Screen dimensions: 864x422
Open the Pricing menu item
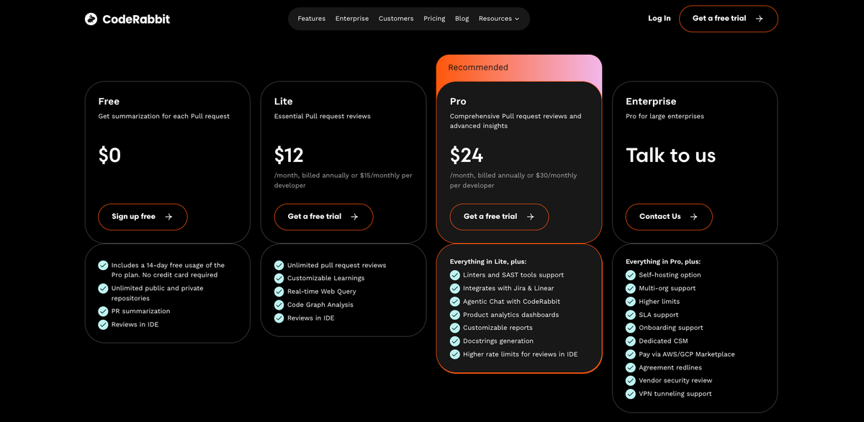tap(434, 19)
